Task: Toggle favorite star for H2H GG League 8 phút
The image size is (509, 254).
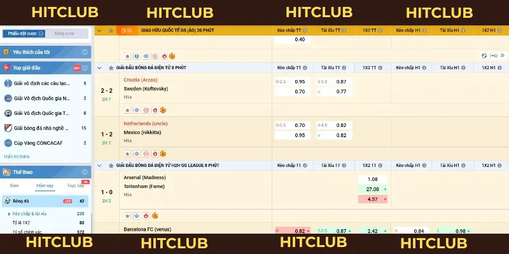Action: pos(111,166)
